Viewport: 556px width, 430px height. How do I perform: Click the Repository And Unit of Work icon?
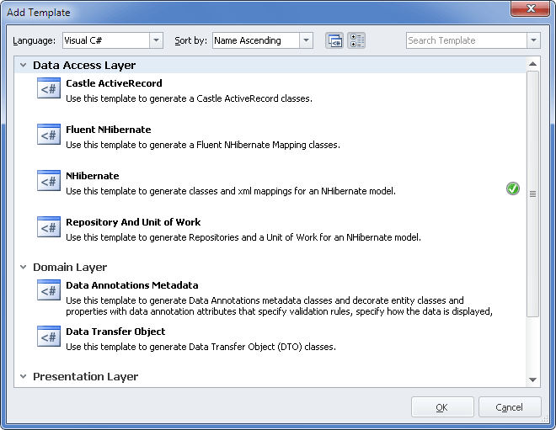click(49, 227)
